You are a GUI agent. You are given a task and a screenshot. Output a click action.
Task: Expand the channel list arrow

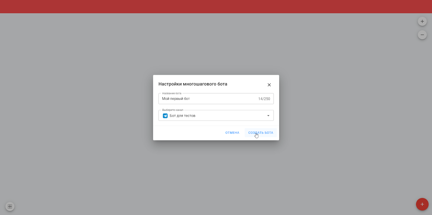[268, 116]
